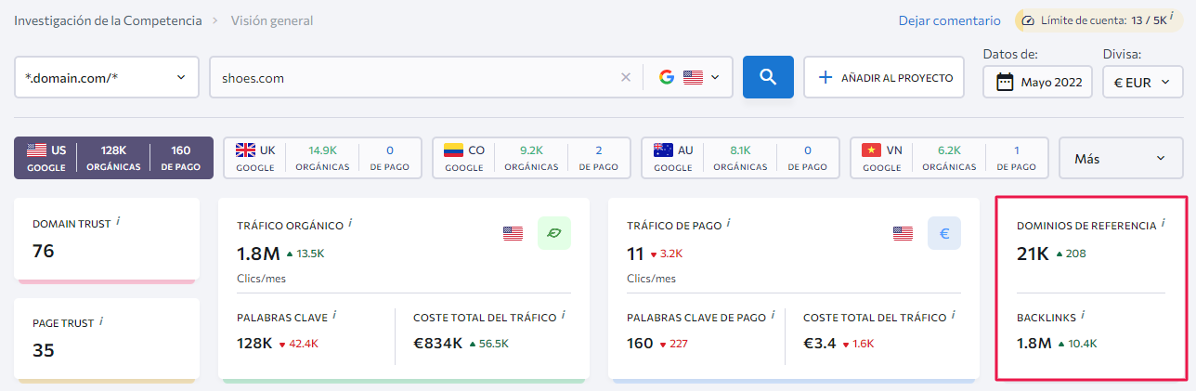Open the Mayo 2022 date picker
Viewport: 1196px width, 391px height.
[x=1038, y=82]
